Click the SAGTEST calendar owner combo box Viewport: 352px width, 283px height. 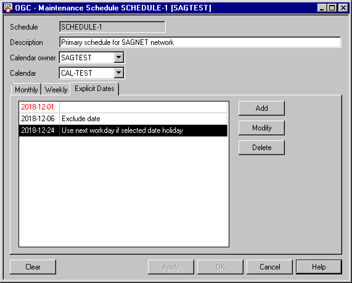click(x=92, y=58)
